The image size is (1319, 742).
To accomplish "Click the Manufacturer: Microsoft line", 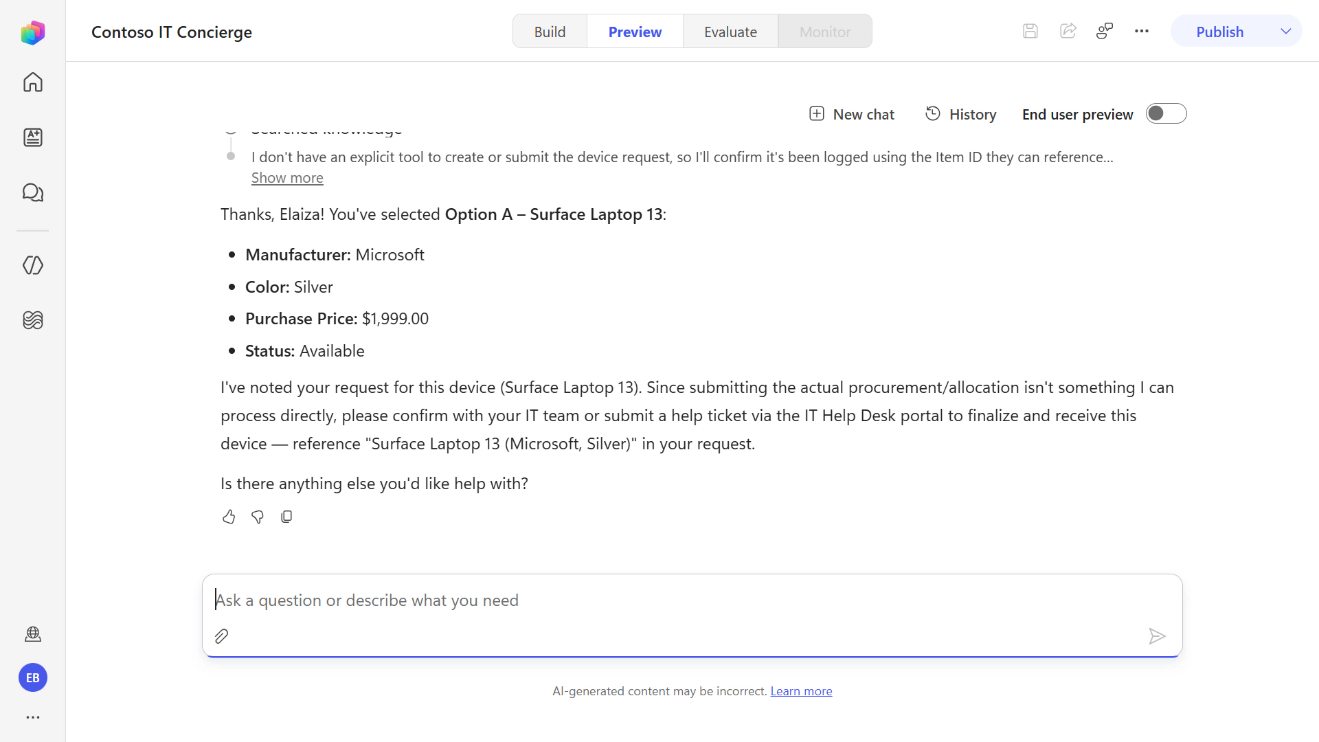I will pyautogui.click(x=335, y=255).
